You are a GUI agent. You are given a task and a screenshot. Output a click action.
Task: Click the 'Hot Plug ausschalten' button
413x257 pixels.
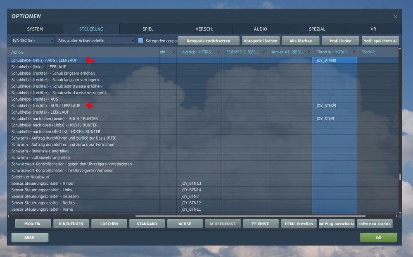coord(337,224)
